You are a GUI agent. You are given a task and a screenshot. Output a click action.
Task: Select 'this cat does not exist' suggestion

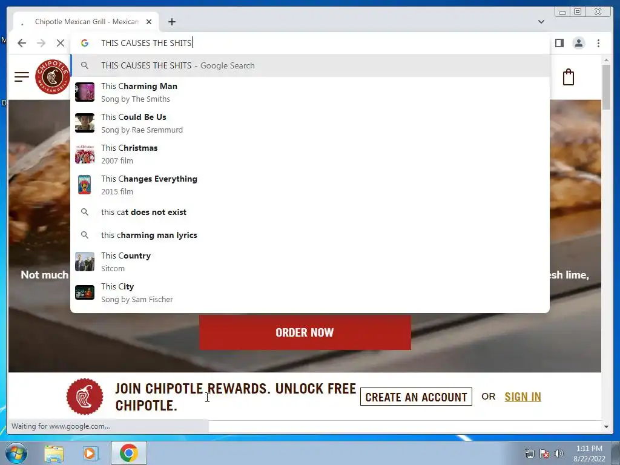pyautogui.click(x=310, y=212)
